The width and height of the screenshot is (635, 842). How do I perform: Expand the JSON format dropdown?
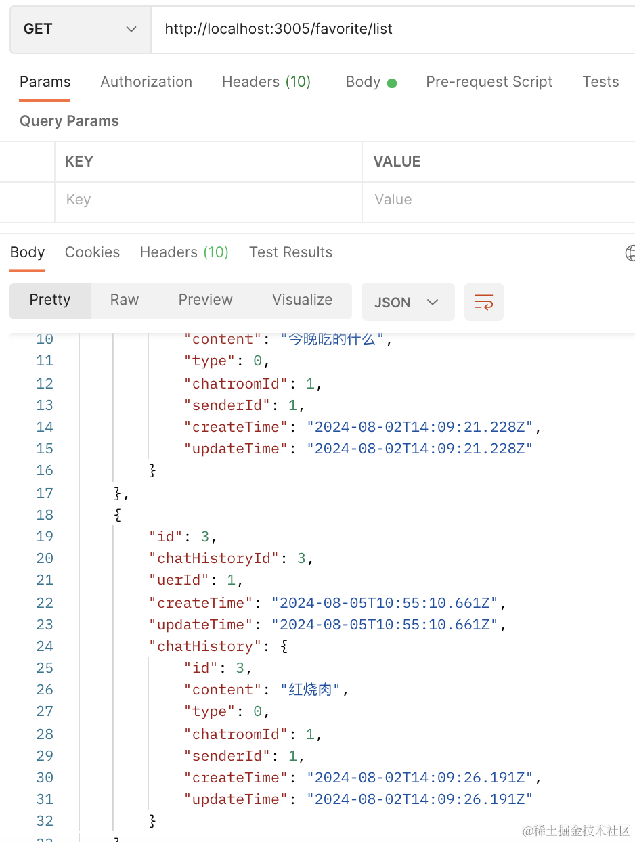(x=407, y=302)
